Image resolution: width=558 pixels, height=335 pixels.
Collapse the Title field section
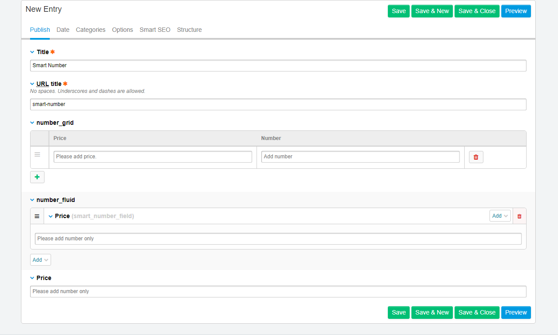coord(32,52)
